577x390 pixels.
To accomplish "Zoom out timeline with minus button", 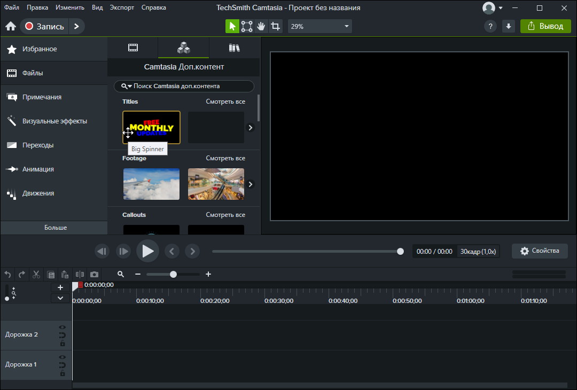I will click(138, 274).
